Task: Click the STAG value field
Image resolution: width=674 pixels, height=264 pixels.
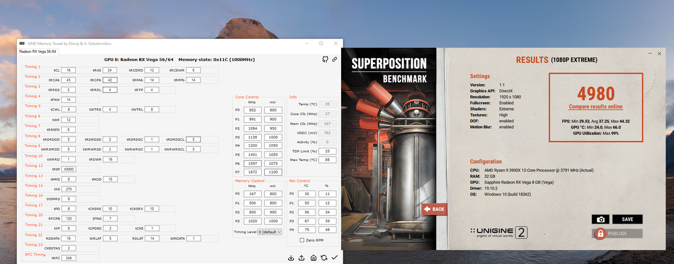Action: point(110,218)
